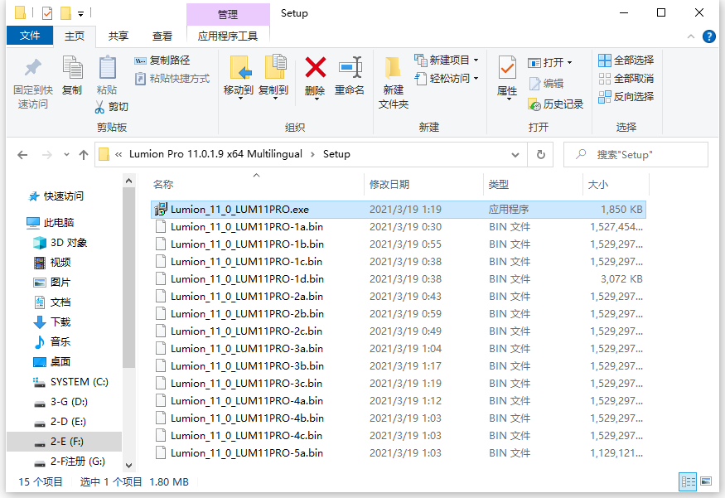Open the recent locations dropdown arrow
The image size is (725, 498).
[x=66, y=155]
